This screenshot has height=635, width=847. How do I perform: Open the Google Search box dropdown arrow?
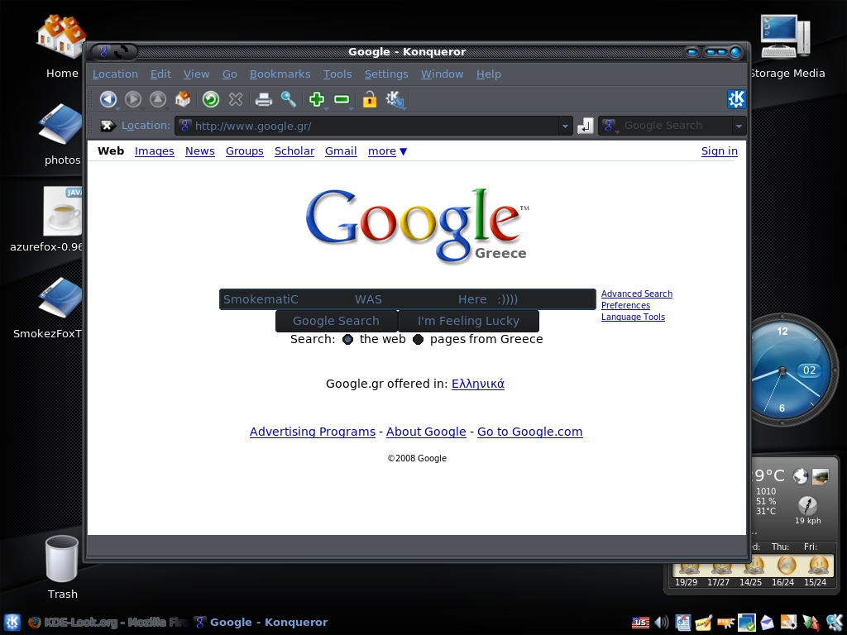(x=739, y=127)
